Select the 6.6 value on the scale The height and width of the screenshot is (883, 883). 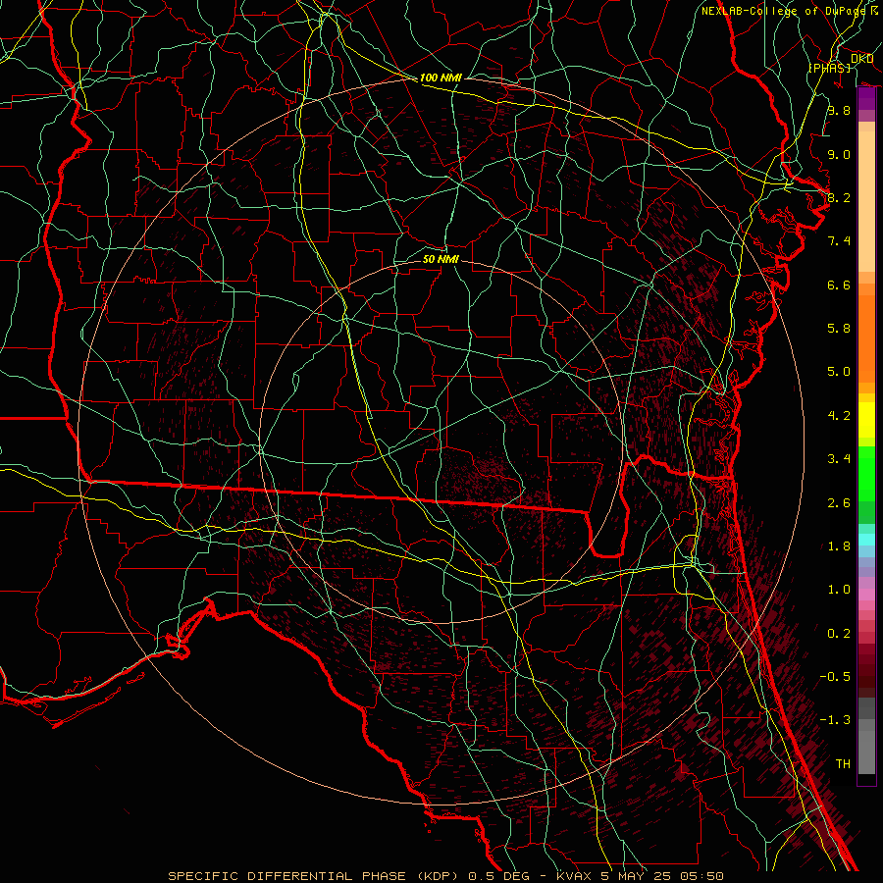839,285
